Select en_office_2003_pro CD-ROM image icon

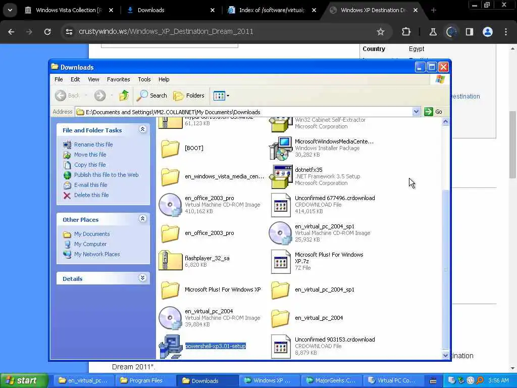click(170, 205)
